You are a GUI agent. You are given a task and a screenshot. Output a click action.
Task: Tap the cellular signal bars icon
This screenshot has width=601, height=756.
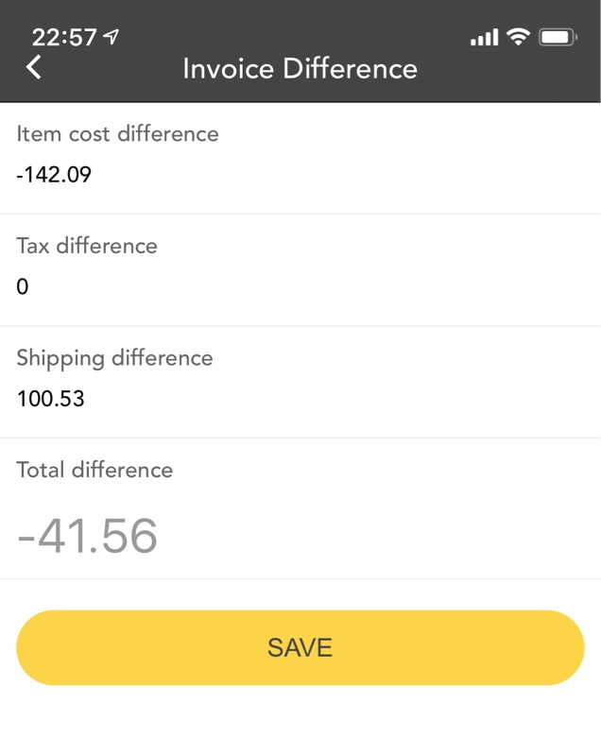(x=484, y=38)
